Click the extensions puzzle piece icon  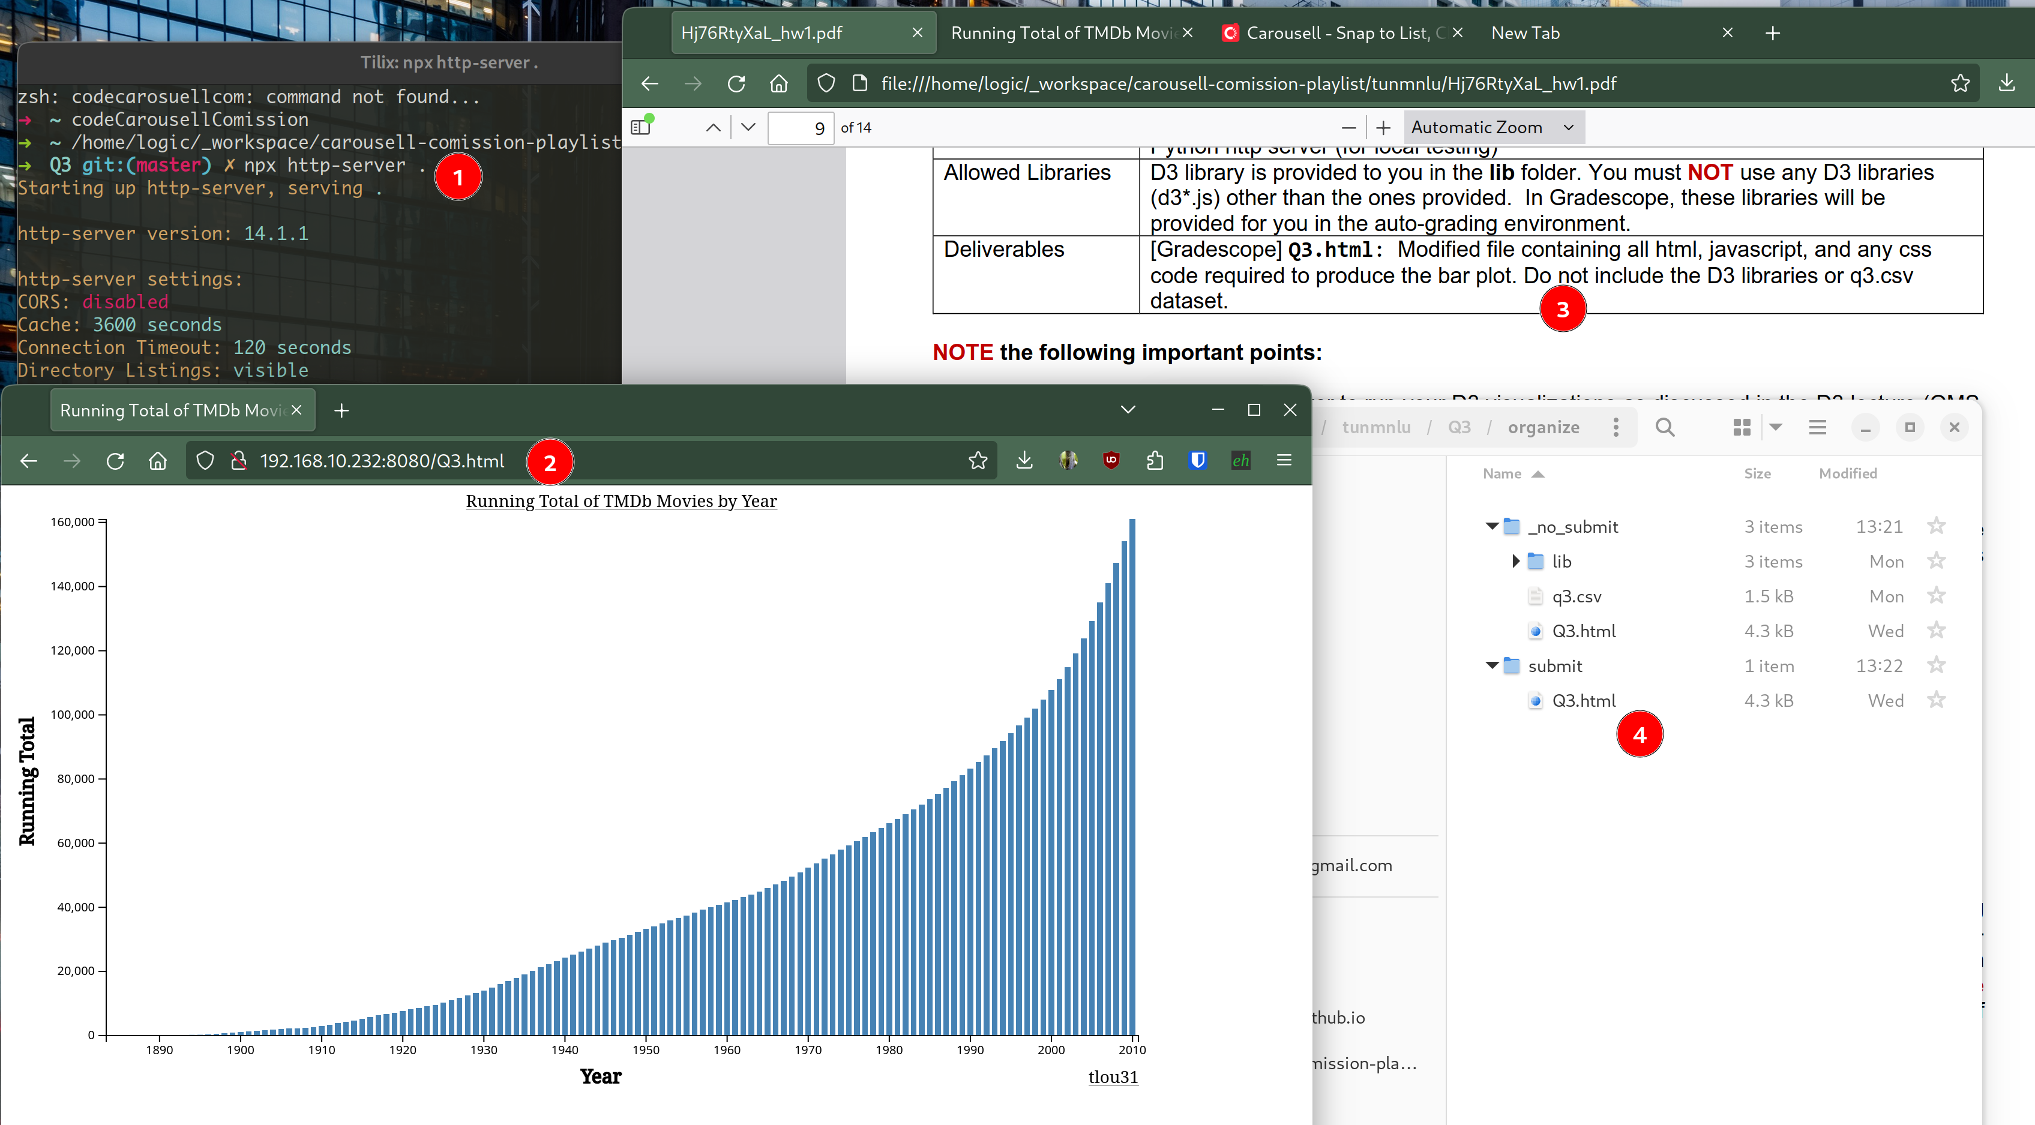(x=1155, y=460)
